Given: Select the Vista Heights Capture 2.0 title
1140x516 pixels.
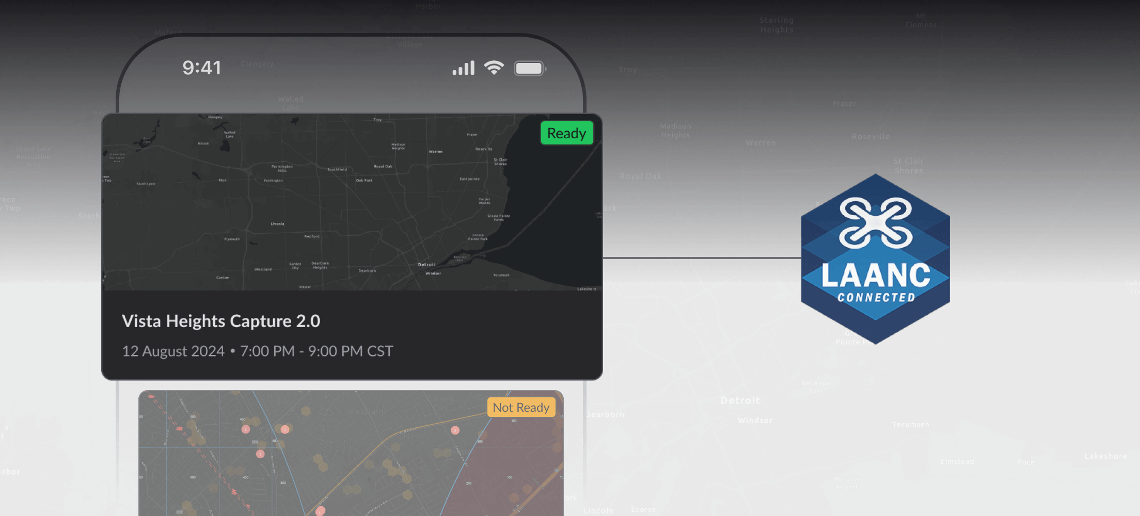Looking at the screenshot, I should 221,321.
